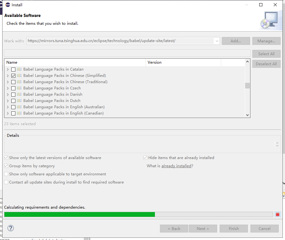Toggle Show only the latest versions checkbox
This screenshot has height=240, width=285.
6,157
